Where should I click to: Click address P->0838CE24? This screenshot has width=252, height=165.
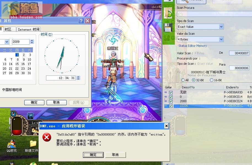click(233, 101)
